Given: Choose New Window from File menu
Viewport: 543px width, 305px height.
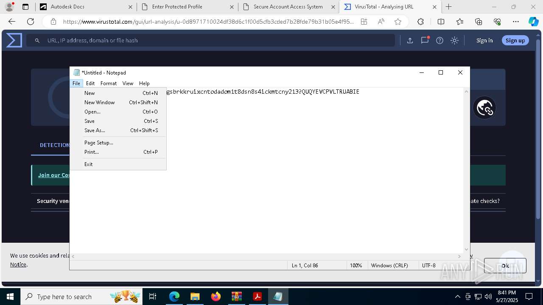Looking at the screenshot, I should pyautogui.click(x=118, y=103).
